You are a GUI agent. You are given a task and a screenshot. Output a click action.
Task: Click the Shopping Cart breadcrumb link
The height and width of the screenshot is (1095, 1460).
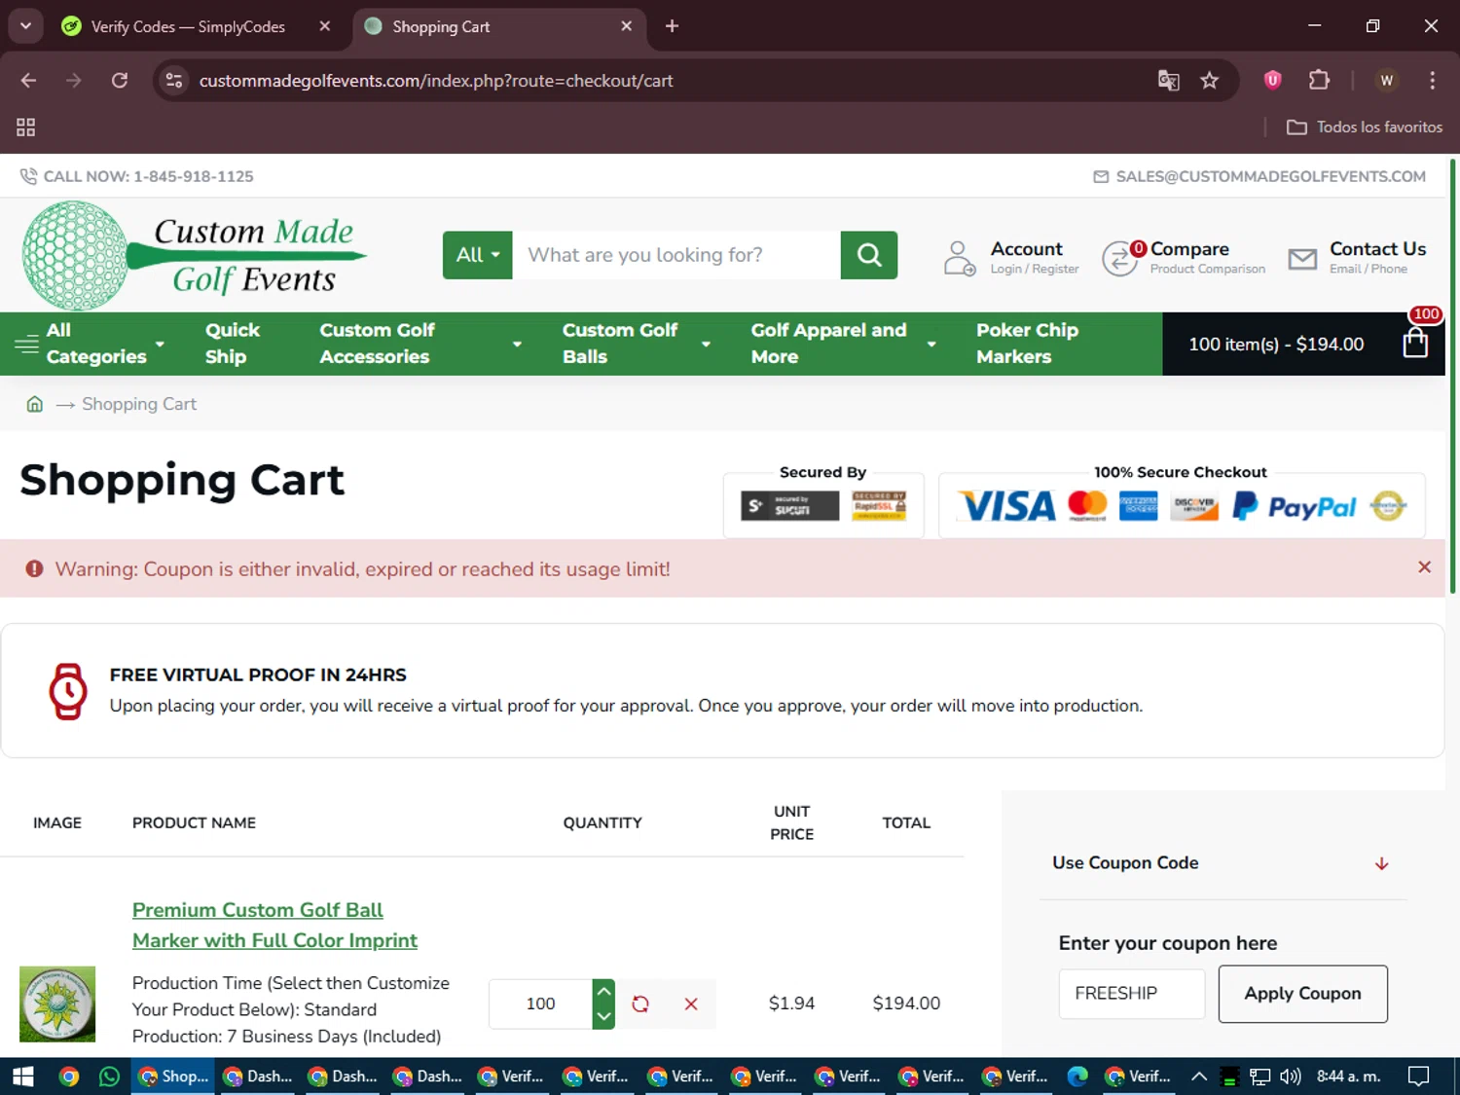pos(139,404)
